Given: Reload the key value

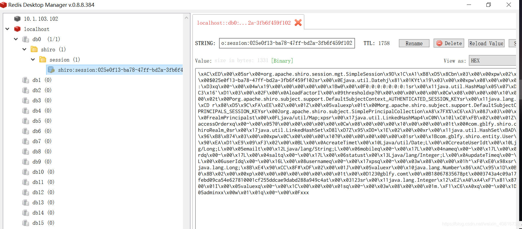Looking at the screenshot, I should pos(486,43).
